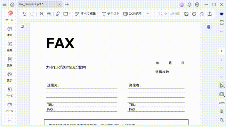Screen dimensions: 226x127
Task: Undo the last action
Action: pyautogui.click(x=24, y=14)
